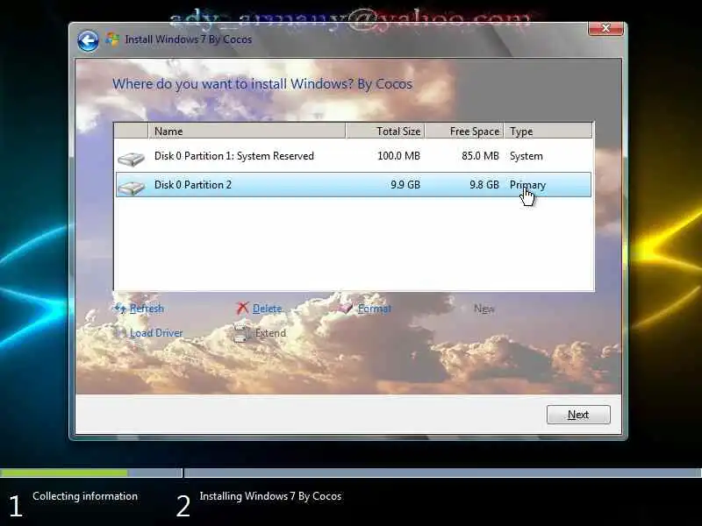
Task: Click the grayed Extend option text
Action: 270,333
